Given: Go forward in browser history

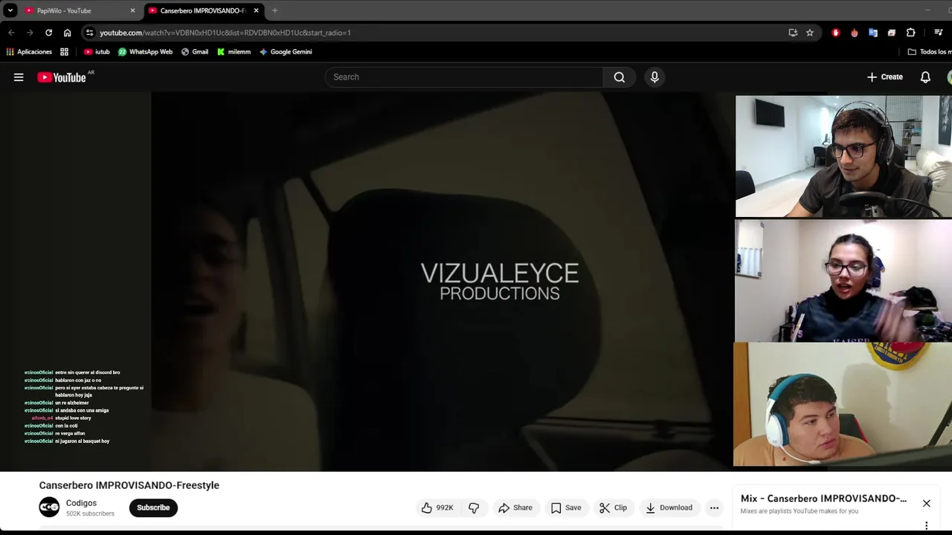Looking at the screenshot, I should click(30, 33).
